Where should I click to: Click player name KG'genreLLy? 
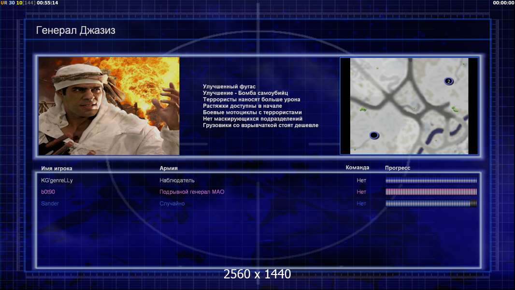[57, 180]
